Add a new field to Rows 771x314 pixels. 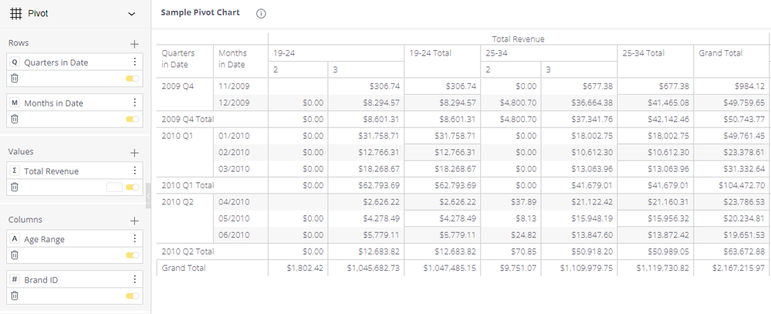click(134, 44)
